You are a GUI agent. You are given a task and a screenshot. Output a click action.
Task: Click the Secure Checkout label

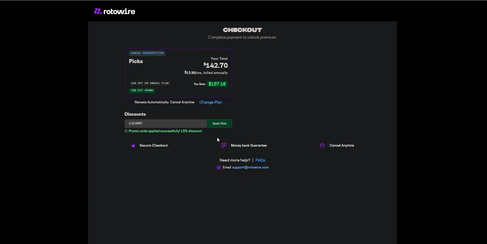pos(154,145)
